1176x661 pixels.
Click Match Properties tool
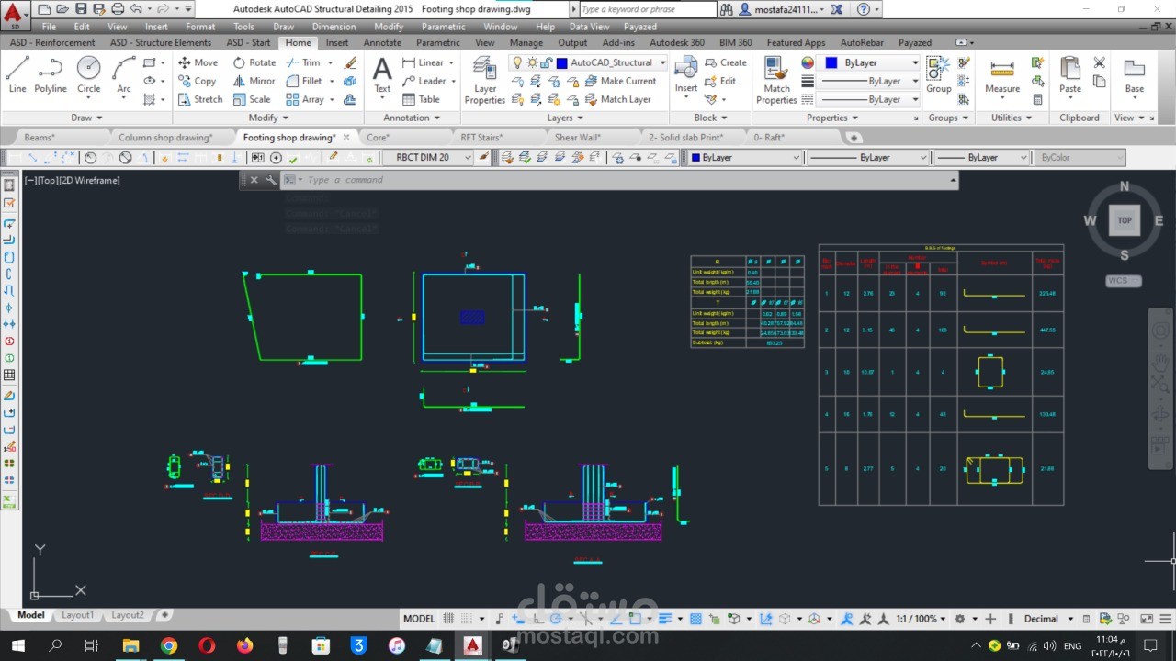coord(776,80)
